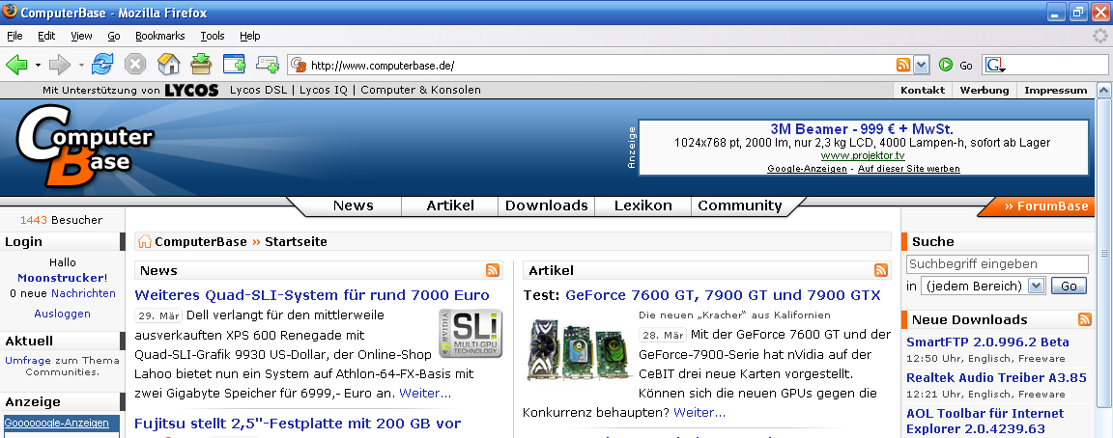Open the Help menu
The height and width of the screenshot is (438, 1113).
(x=250, y=36)
